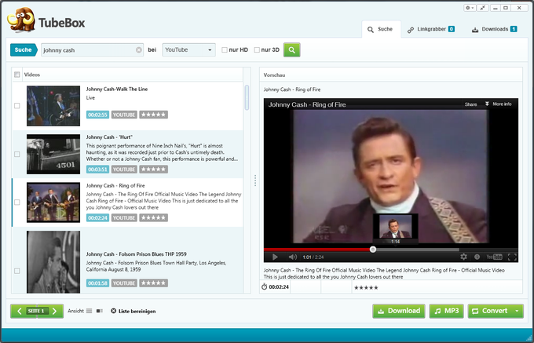534x343 pixels.
Task: Click the green search magnifier button
Action: point(291,50)
